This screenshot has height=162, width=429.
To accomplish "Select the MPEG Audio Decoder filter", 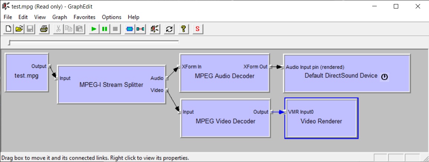I will coord(225,73).
